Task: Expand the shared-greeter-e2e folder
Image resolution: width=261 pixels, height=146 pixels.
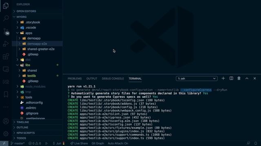Action: pos(37,49)
